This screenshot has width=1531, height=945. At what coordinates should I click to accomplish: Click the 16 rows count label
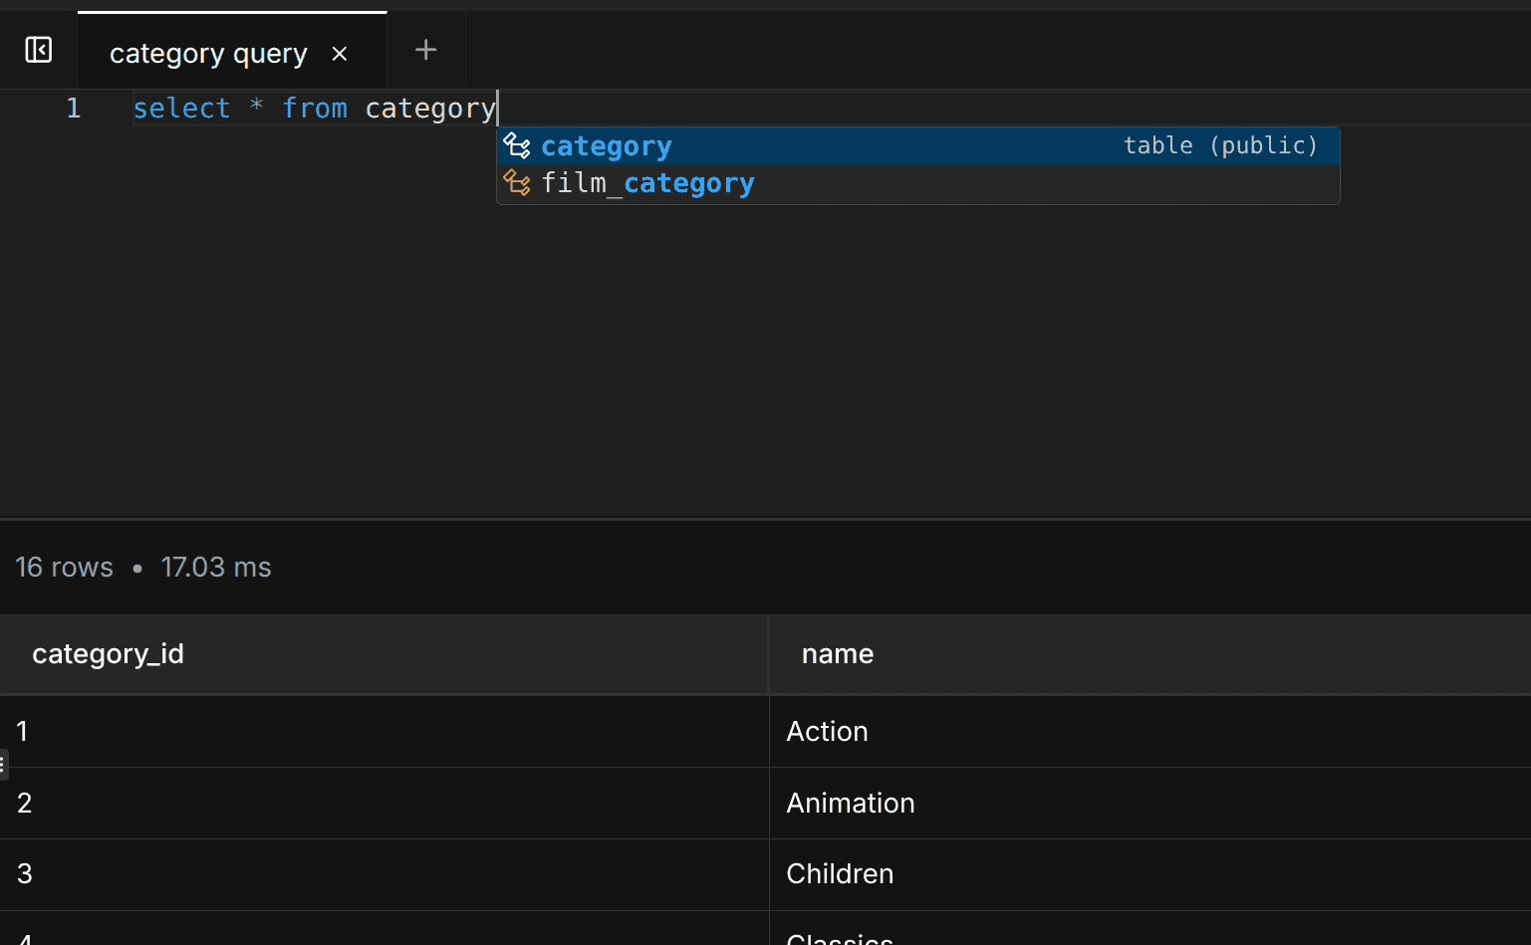point(64,567)
